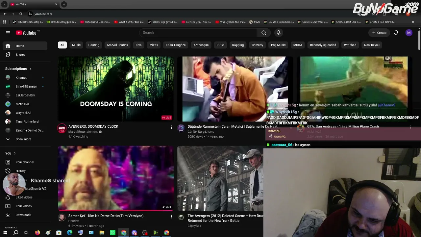
Task: Play the Doomsday Is Coming thumbnail
Action: [x=116, y=89]
